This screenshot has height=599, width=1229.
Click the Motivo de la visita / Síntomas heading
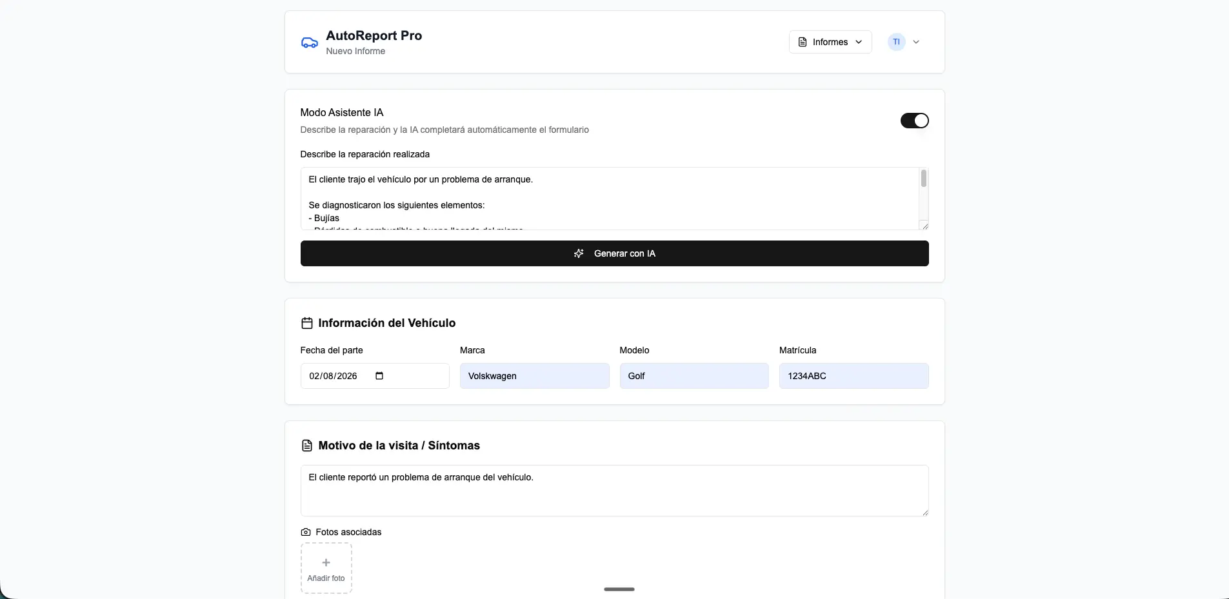(399, 446)
